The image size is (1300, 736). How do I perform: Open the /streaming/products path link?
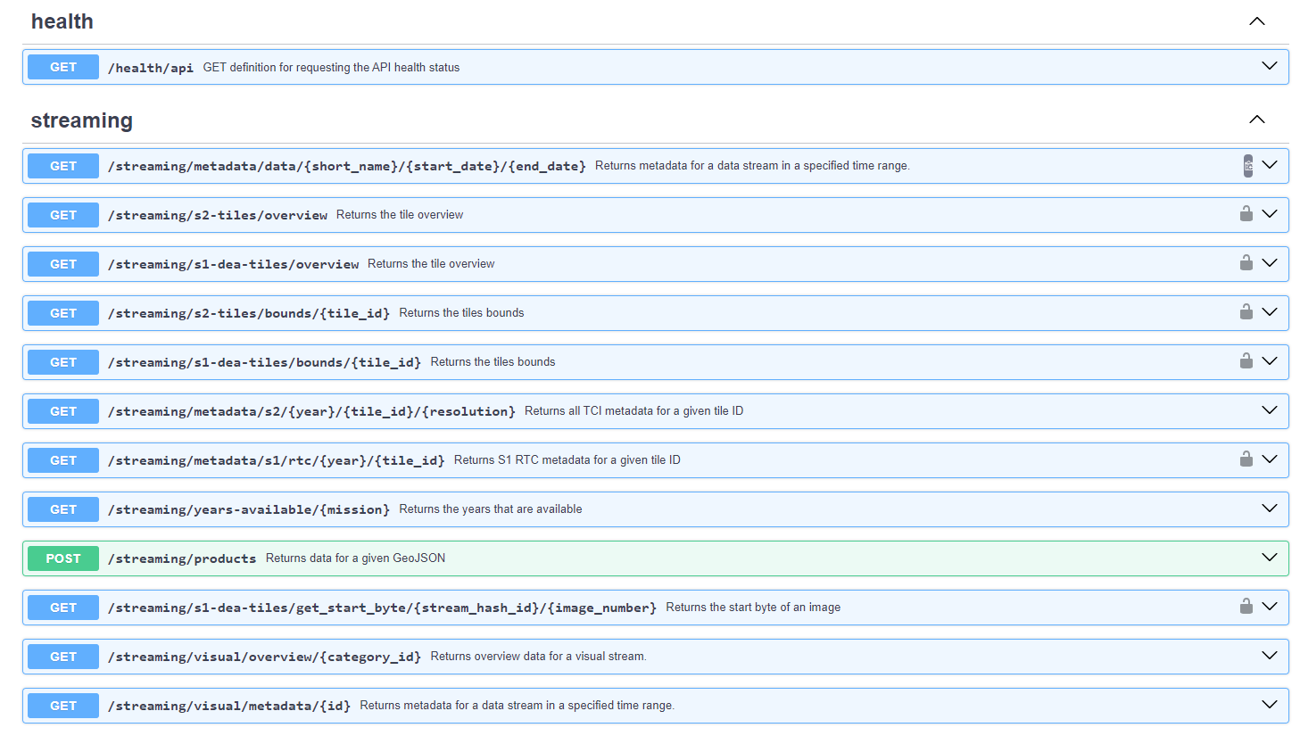182,558
